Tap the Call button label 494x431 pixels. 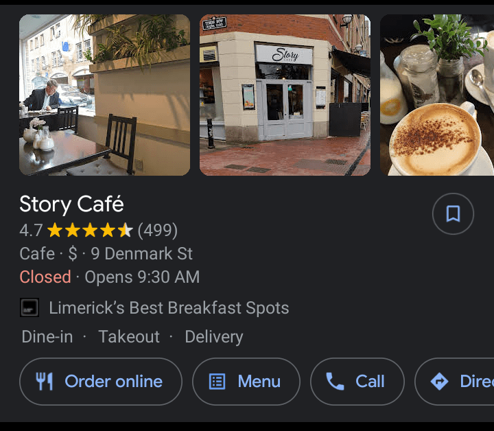point(370,381)
